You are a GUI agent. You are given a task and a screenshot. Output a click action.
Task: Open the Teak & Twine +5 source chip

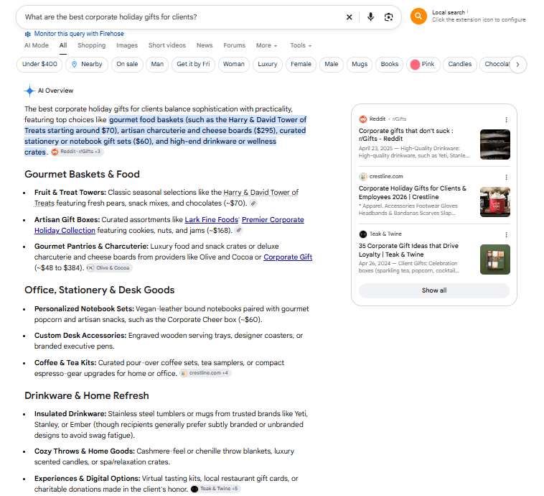click(215, 489)
